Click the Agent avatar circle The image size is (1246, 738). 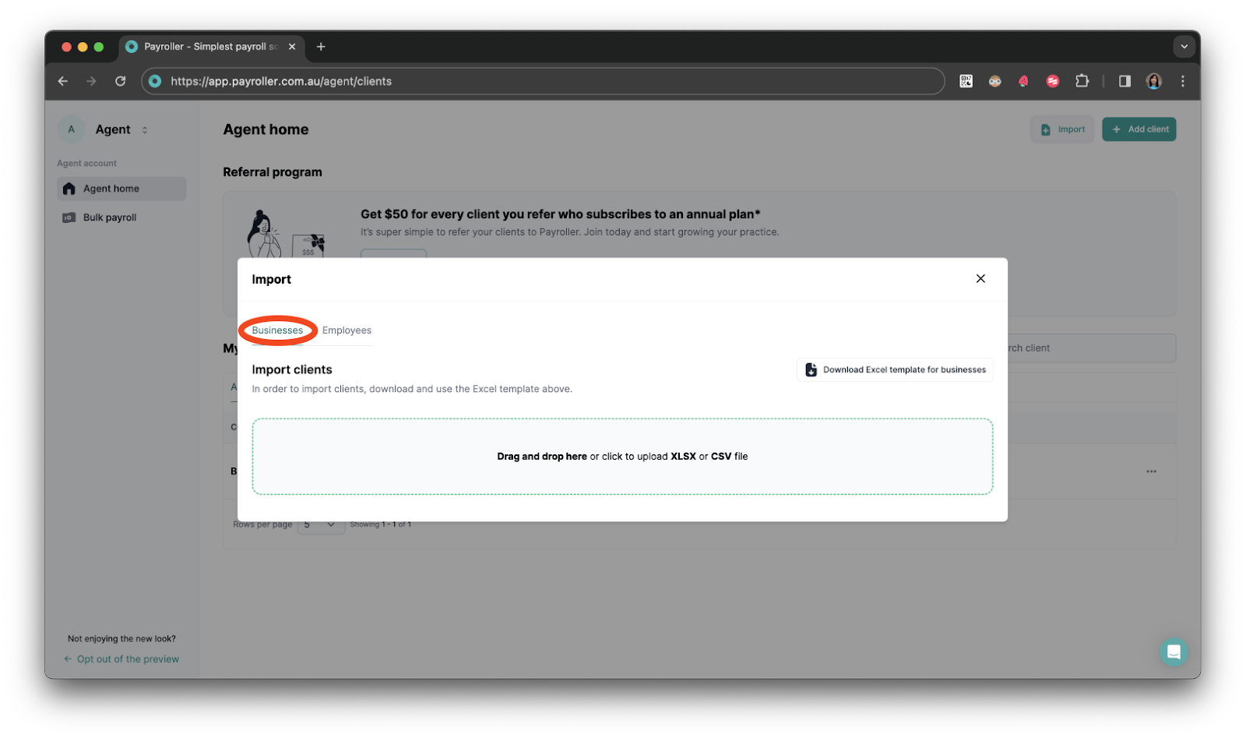[x=71, y=129]
